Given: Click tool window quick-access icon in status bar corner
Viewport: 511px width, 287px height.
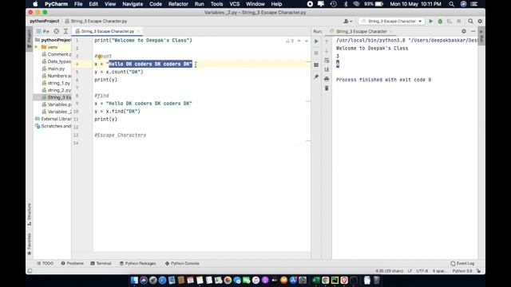Looking at the screenshot, I should (x=30, y=271).
